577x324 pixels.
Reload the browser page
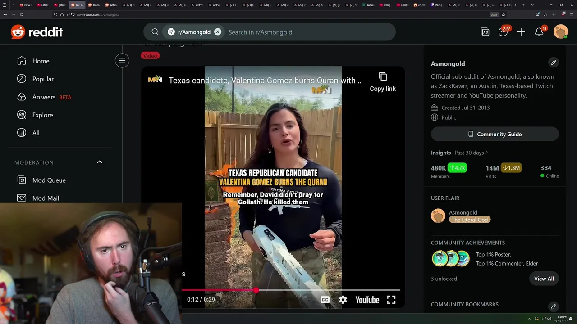(x=21, y=14)
